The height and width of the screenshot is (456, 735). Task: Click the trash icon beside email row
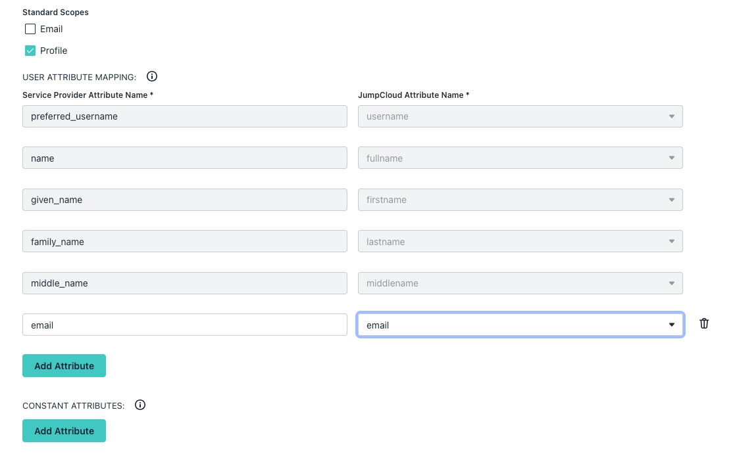(704, 323)
